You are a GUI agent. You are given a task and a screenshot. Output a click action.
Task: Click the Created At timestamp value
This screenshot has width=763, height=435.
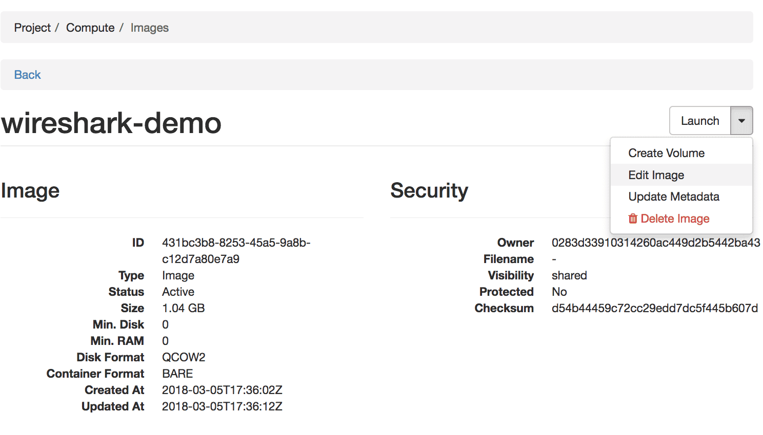click(x=222, y=390)
